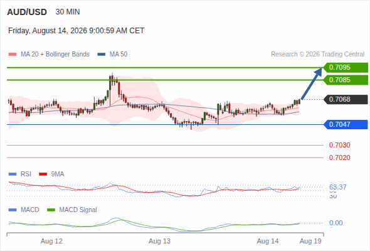Click the Aug 14 date axis label
The width and height of the screenshot is (370, 251).
tap(268, 242)
